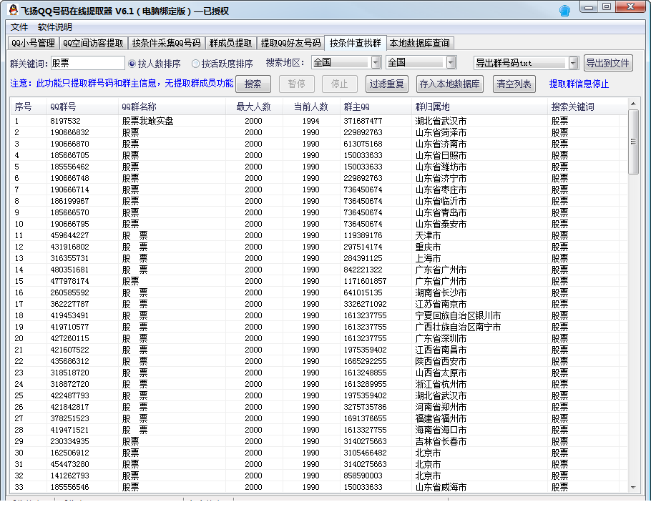This screenshot has width=651, height=517.
Task: Select group number 459644227
Action: (x=70, y=236)
